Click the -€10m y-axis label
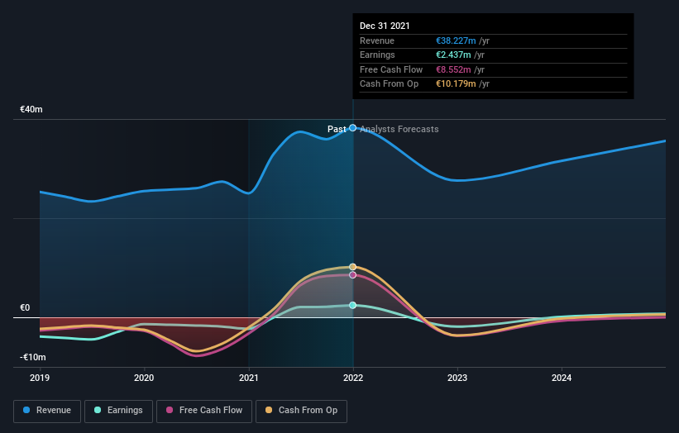Image resolution: width=679 pixels, height=433 pixels. pos(33,357)
